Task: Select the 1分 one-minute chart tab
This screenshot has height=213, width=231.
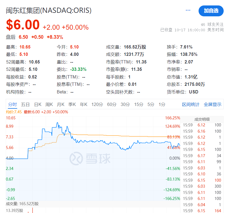Action: click(x=162, y=104)
